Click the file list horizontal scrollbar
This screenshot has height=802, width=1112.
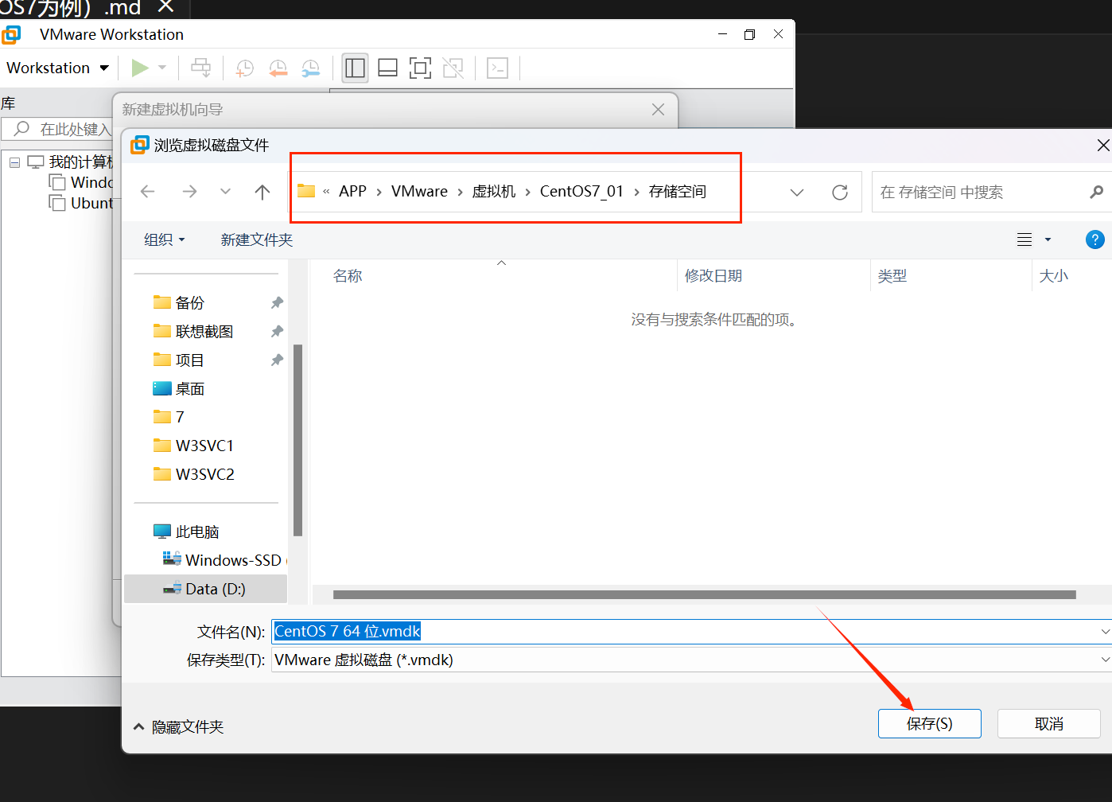pyautogui.click(x=704, y=594)
